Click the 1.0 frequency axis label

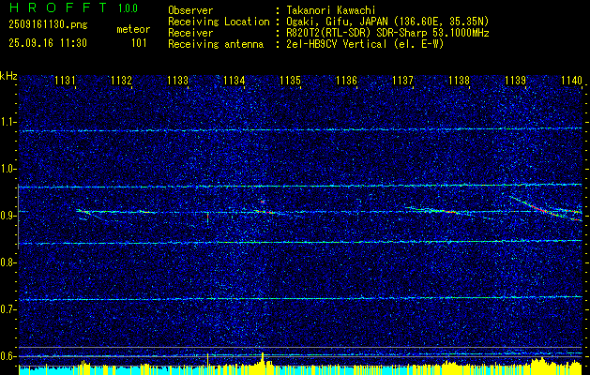point(8,169)
